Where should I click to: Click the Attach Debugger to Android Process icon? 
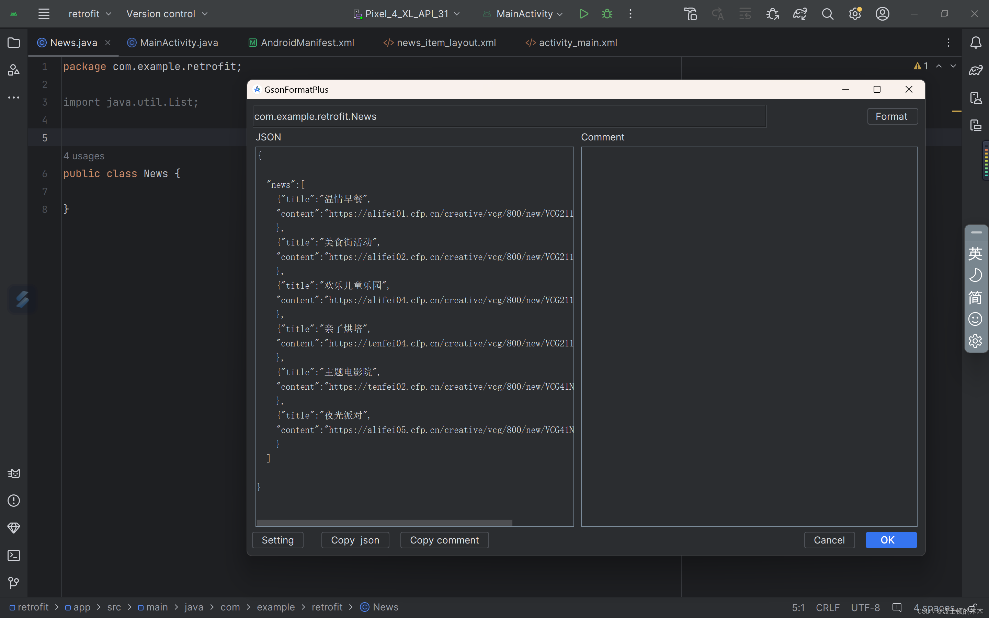point(772,14)
